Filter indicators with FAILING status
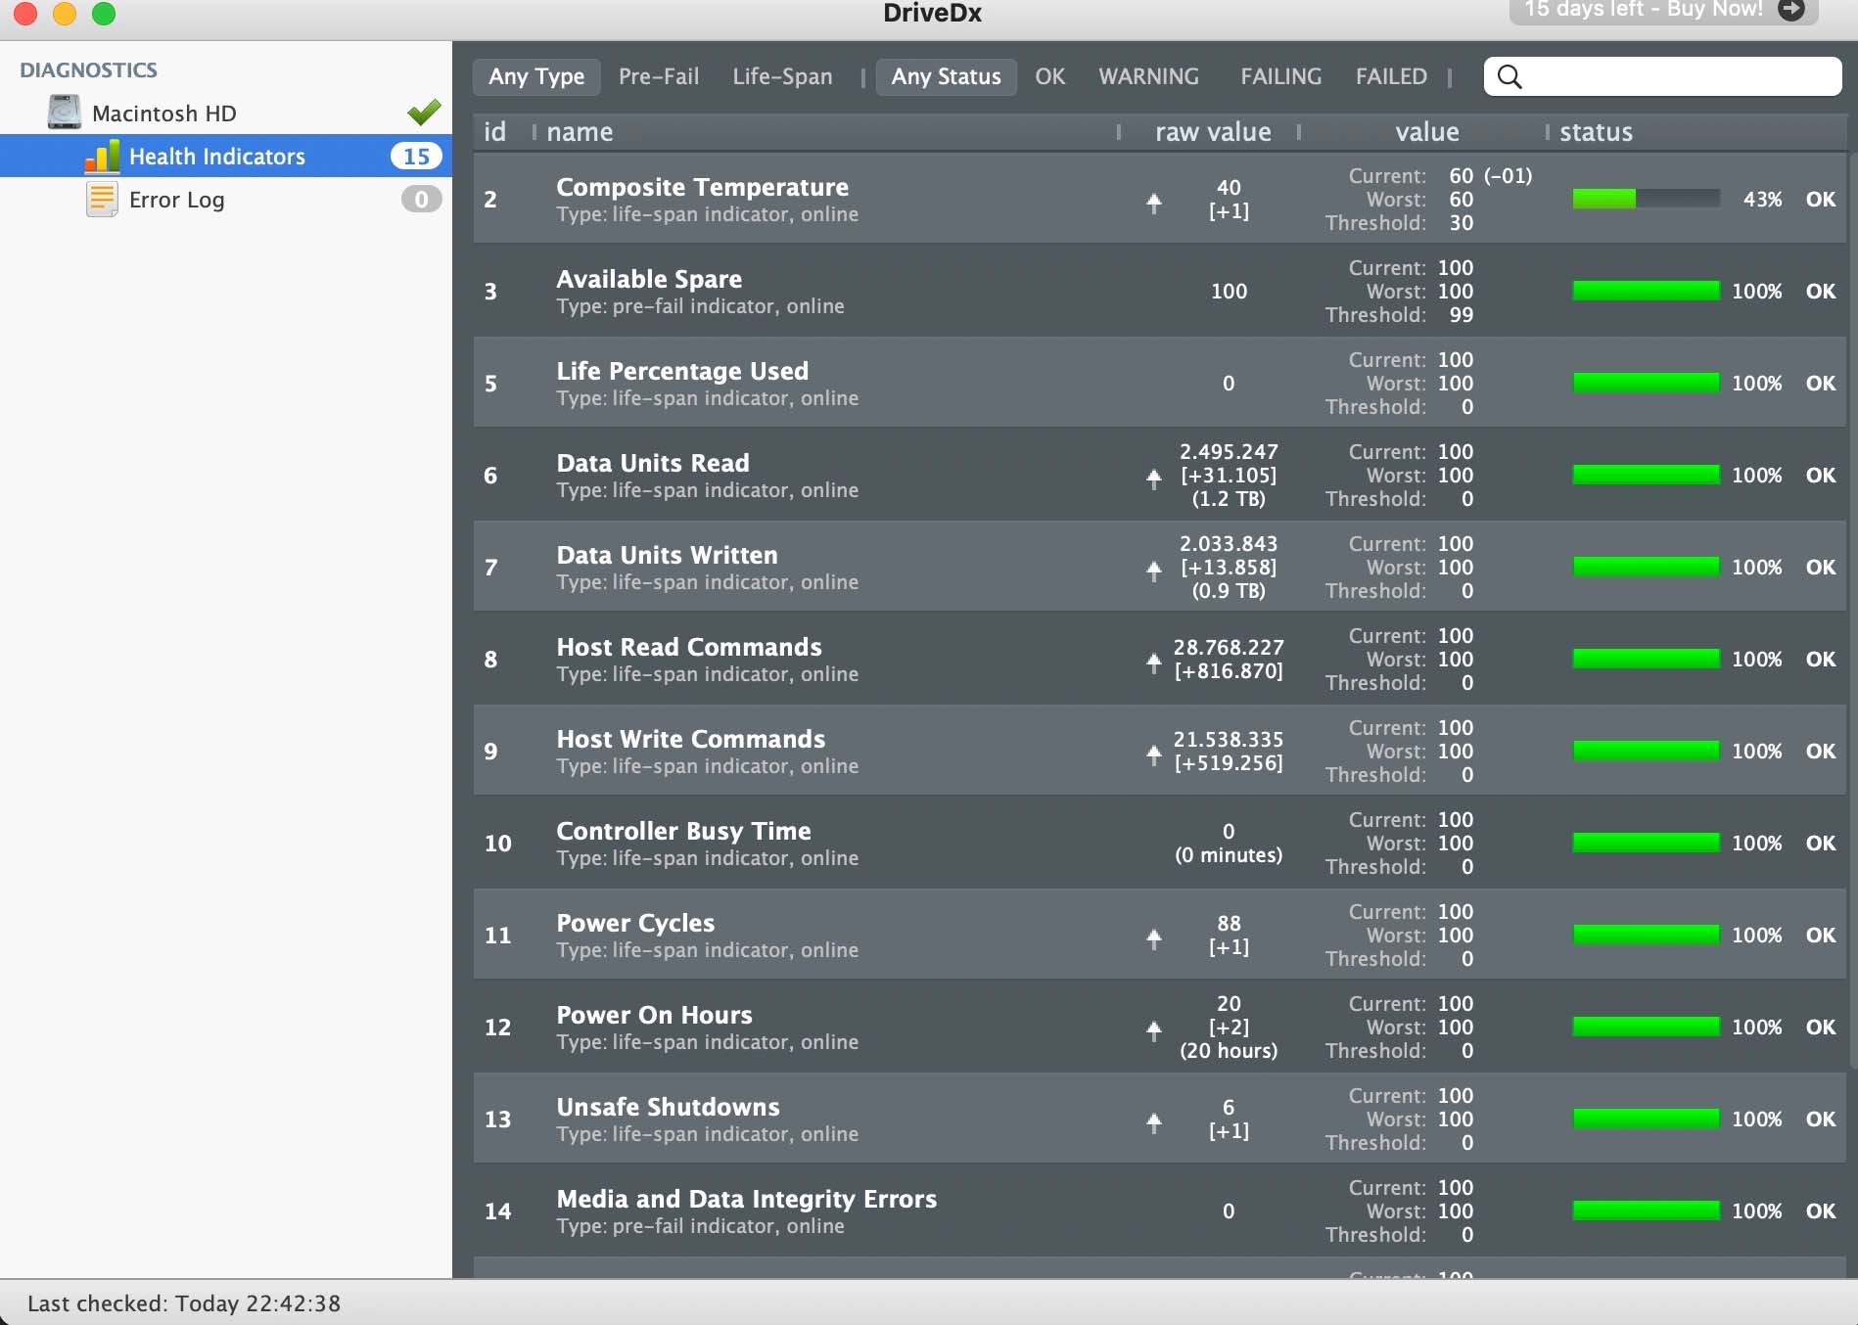The height and width of the screenshot is (1325, 1858). click(x=1280, y=76)
